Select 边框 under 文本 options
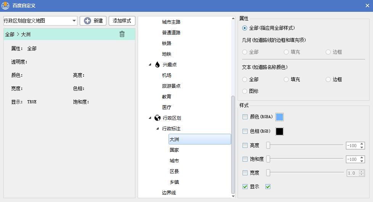 [328, 79]
